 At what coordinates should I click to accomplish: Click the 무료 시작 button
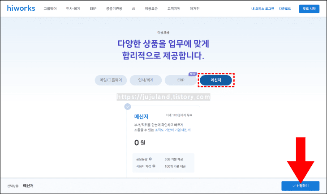coord(309,9)
